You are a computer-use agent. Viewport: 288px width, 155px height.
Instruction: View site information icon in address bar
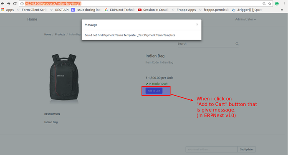[x=22, y=3]
